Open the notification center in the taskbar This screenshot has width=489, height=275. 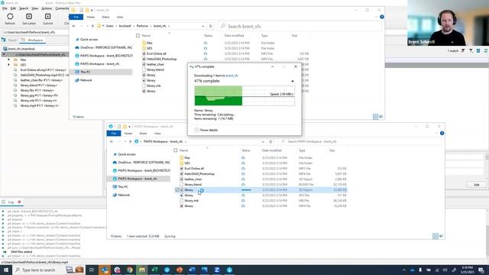(481, 270)
